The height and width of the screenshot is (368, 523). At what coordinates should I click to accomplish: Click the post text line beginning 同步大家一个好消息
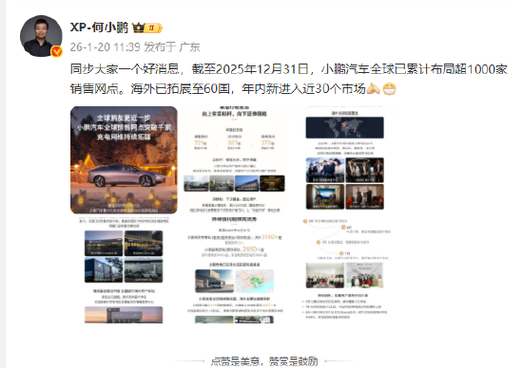pyautogui.click(x=289, y=69)
